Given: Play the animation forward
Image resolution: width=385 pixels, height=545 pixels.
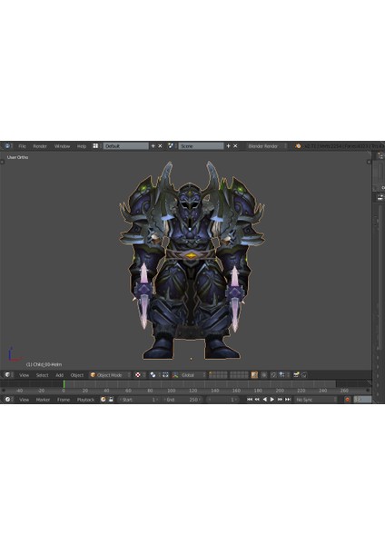Looking at the screenshot, I should click(272, 400).
